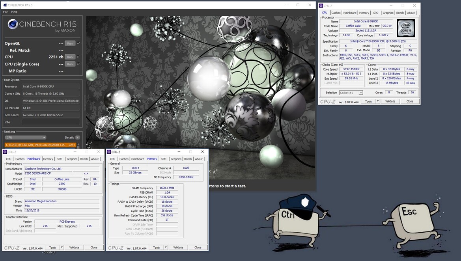Go to Caches tab in CPU-Z Memory window

click(124, 159)
